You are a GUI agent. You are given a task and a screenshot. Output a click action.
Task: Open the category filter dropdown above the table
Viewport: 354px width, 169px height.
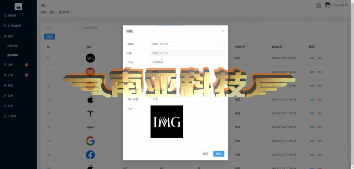[99, 28]
